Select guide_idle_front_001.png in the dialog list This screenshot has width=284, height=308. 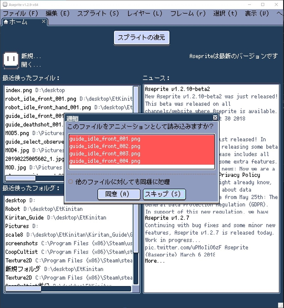pyautogui.click(x=142, y=139)
